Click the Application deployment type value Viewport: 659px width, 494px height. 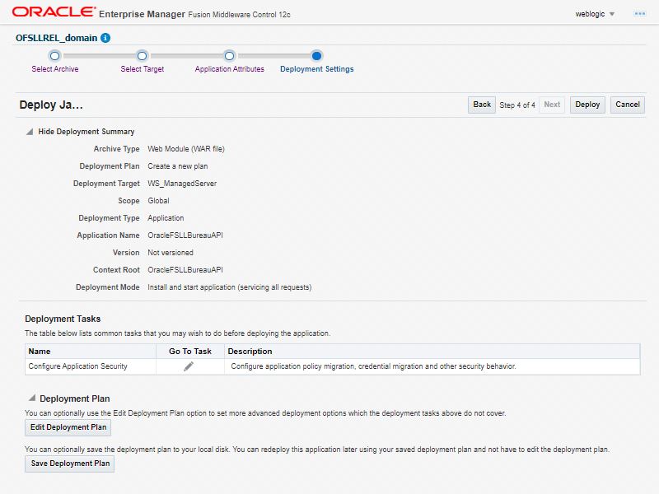166,218
